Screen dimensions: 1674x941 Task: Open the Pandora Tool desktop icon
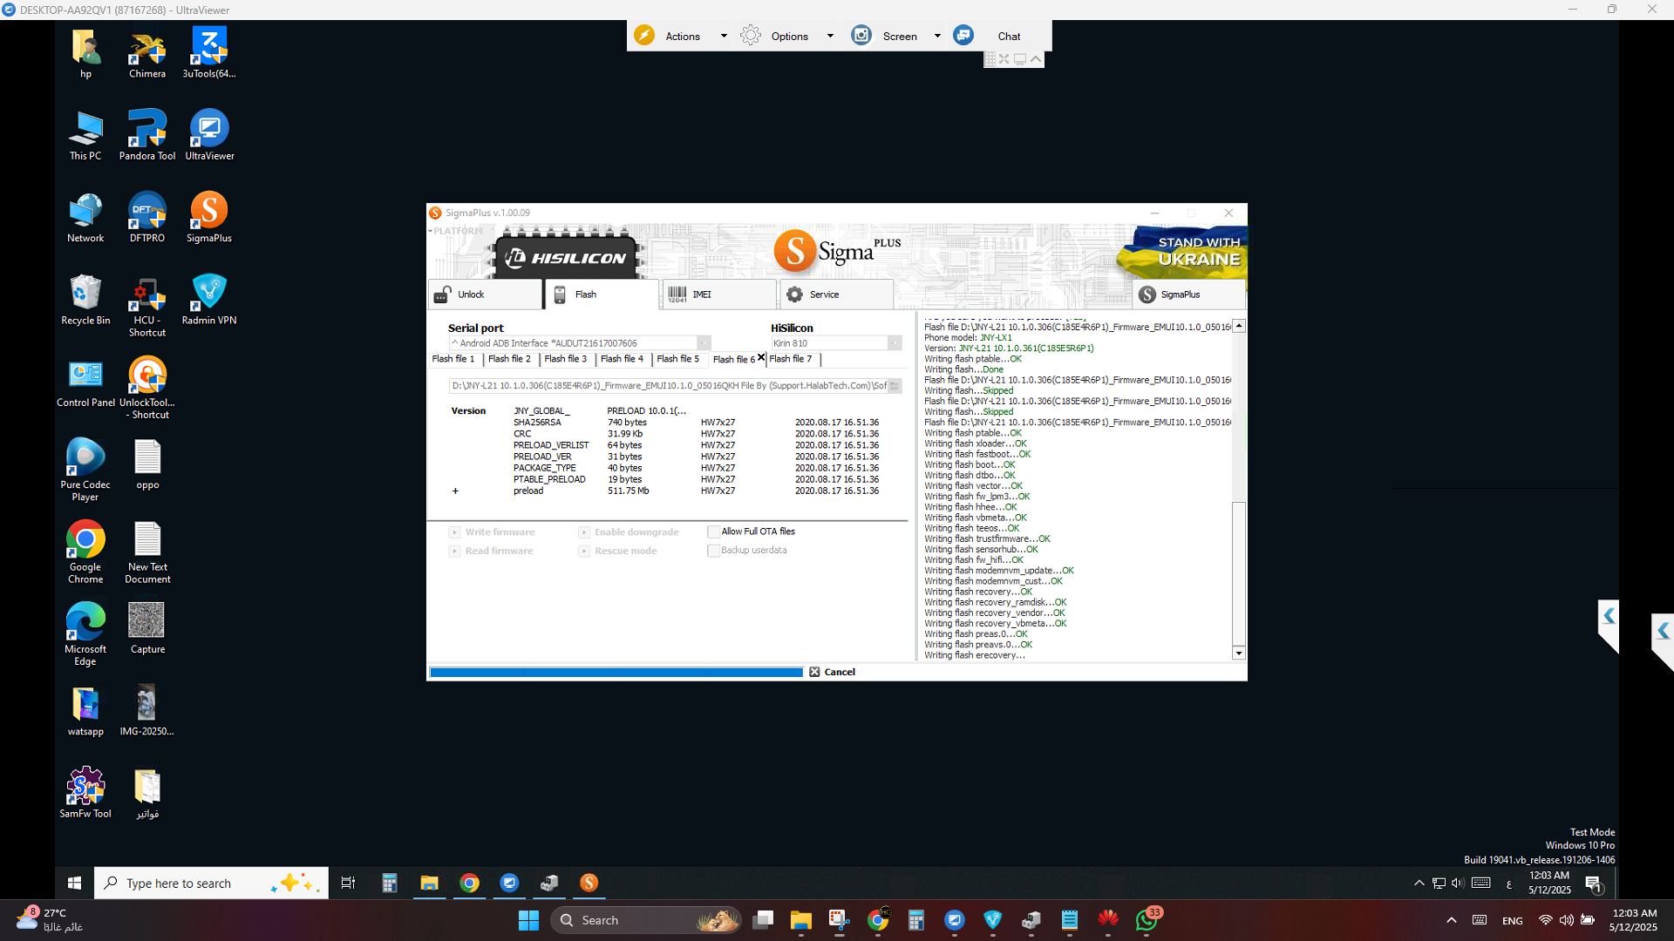pyautogui.click(x=147, y=135)
